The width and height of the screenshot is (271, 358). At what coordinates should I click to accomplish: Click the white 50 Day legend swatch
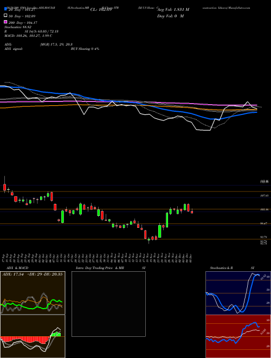5,16
